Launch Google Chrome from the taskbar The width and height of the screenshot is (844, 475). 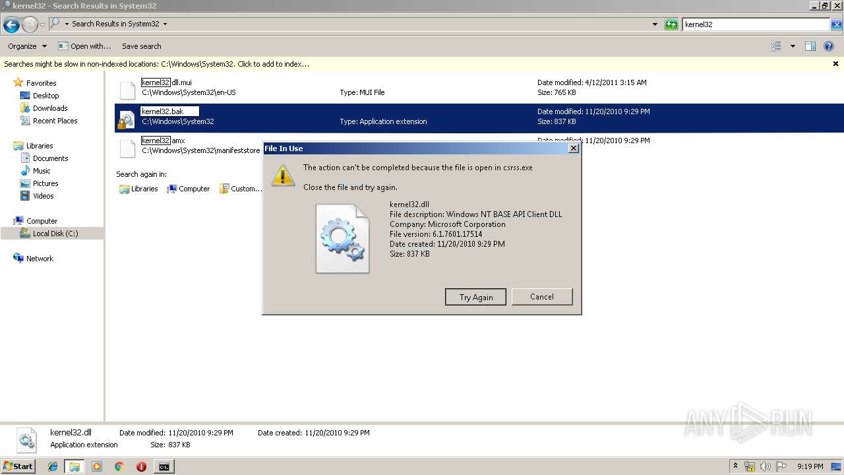click(119, 466)
